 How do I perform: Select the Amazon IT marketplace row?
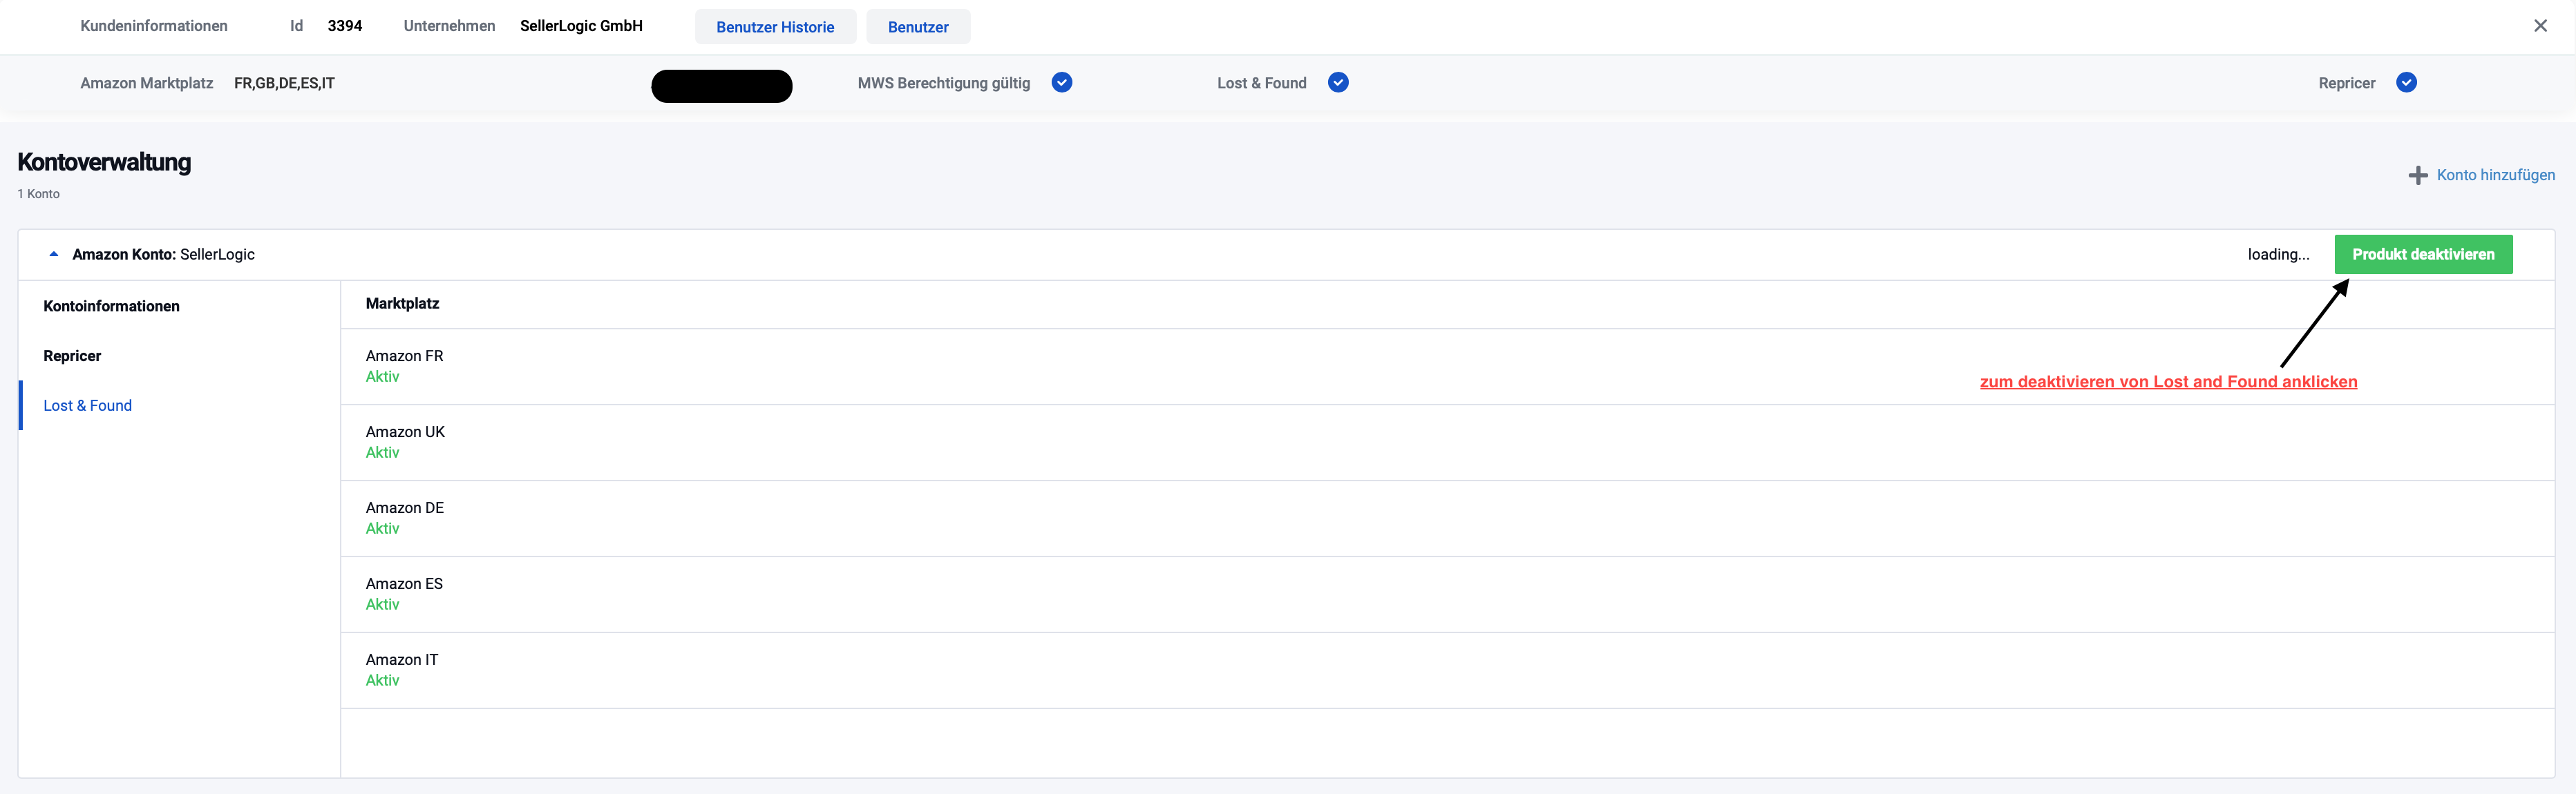pyautogui.click(x=401, y=669)
